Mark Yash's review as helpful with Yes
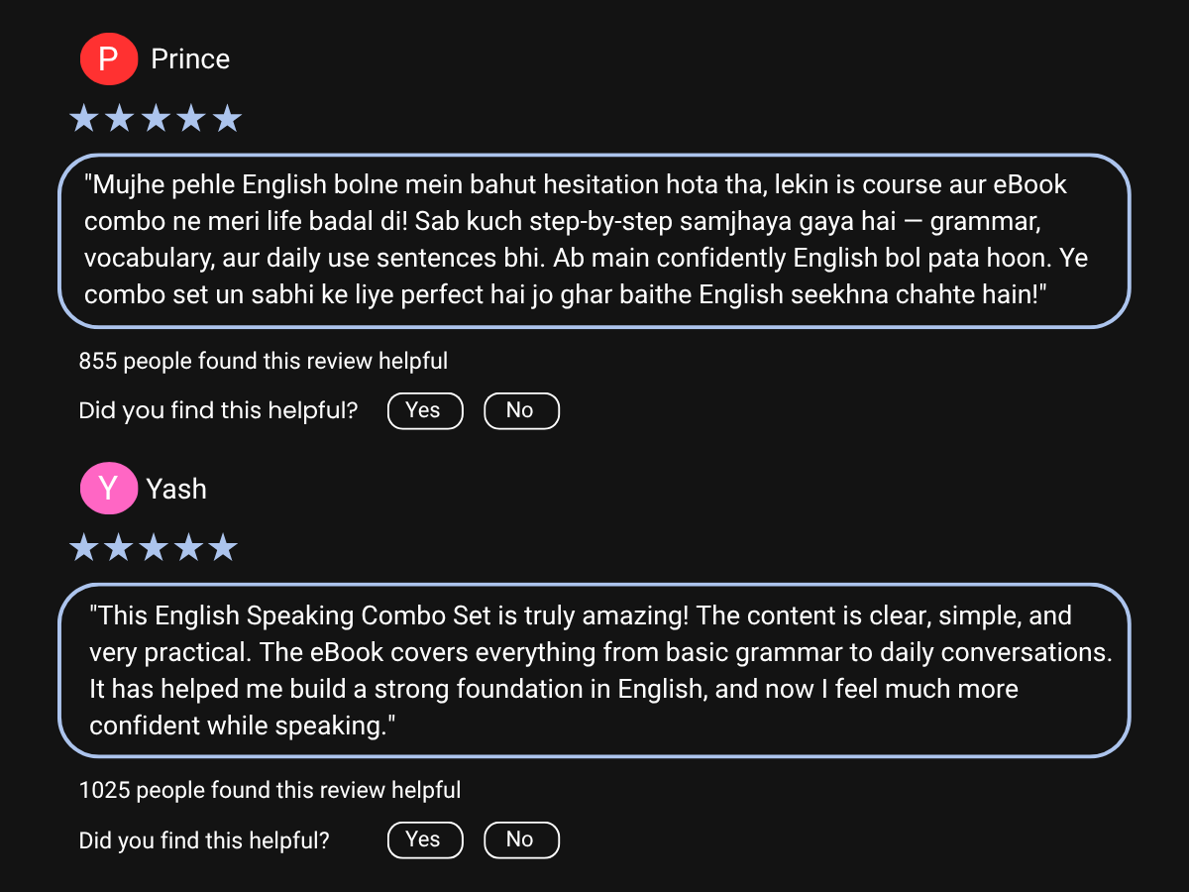 pos(424,839)
